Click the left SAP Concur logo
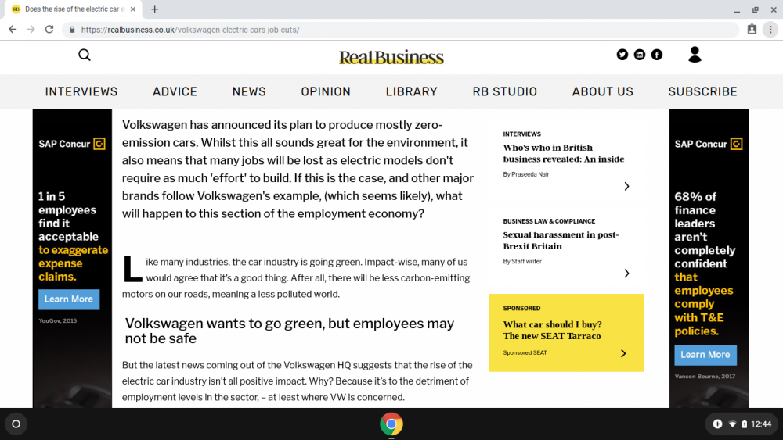Screen dimensions: 783x440 [x=72, y=144]
